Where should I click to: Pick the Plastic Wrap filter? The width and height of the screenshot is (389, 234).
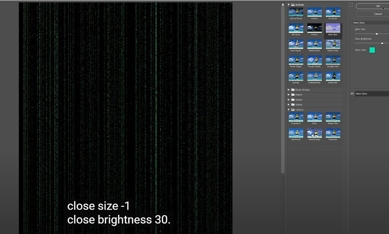[333, 44]
